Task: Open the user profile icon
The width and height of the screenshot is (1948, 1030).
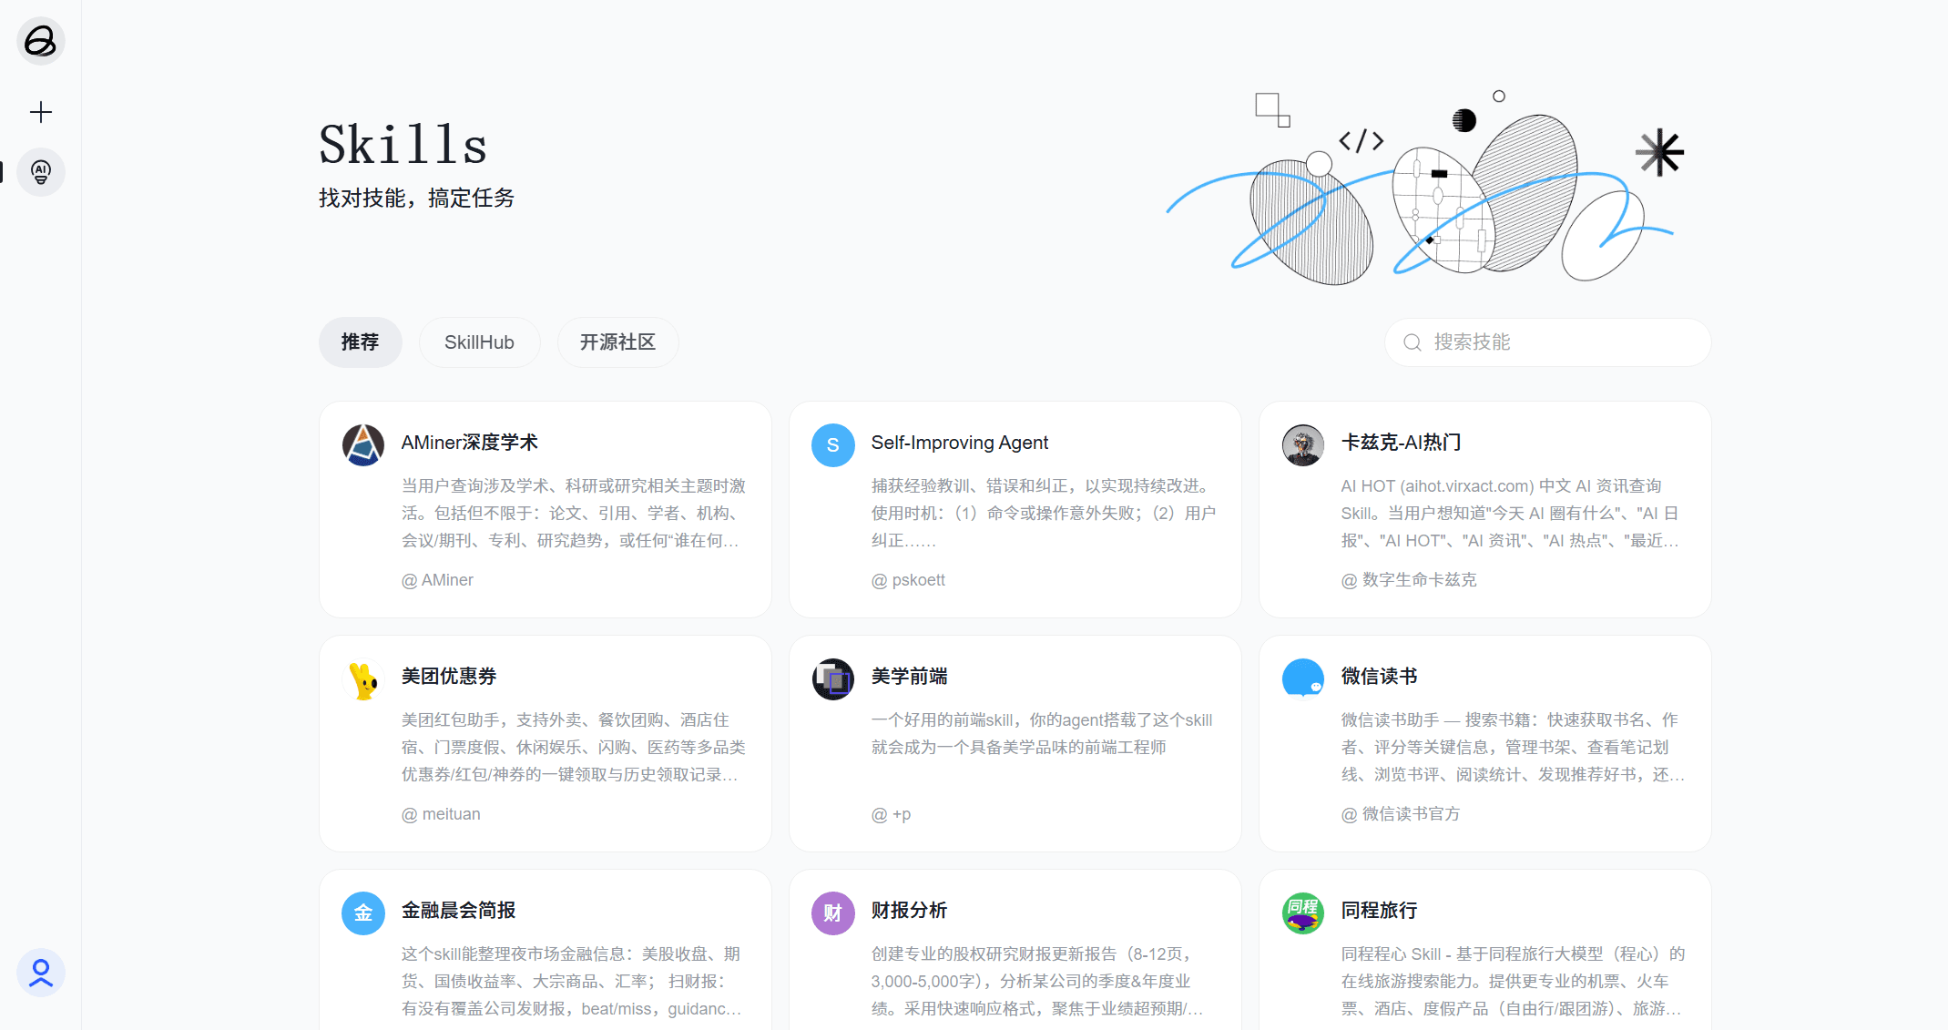Action: [x=41, y=973]
